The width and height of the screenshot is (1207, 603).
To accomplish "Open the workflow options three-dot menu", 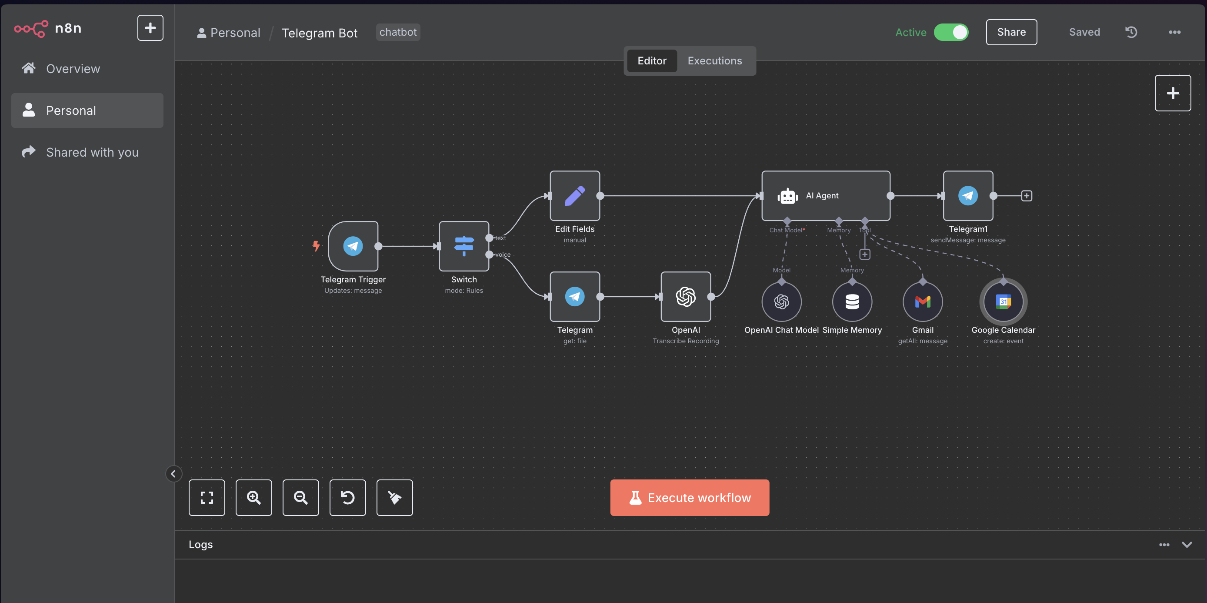I will 1174,32.
